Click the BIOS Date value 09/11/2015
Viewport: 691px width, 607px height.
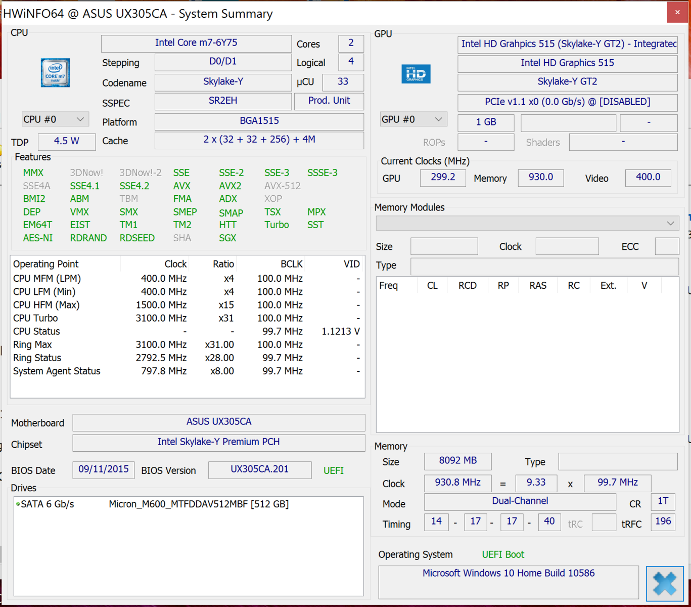click(x=104, y=470)
